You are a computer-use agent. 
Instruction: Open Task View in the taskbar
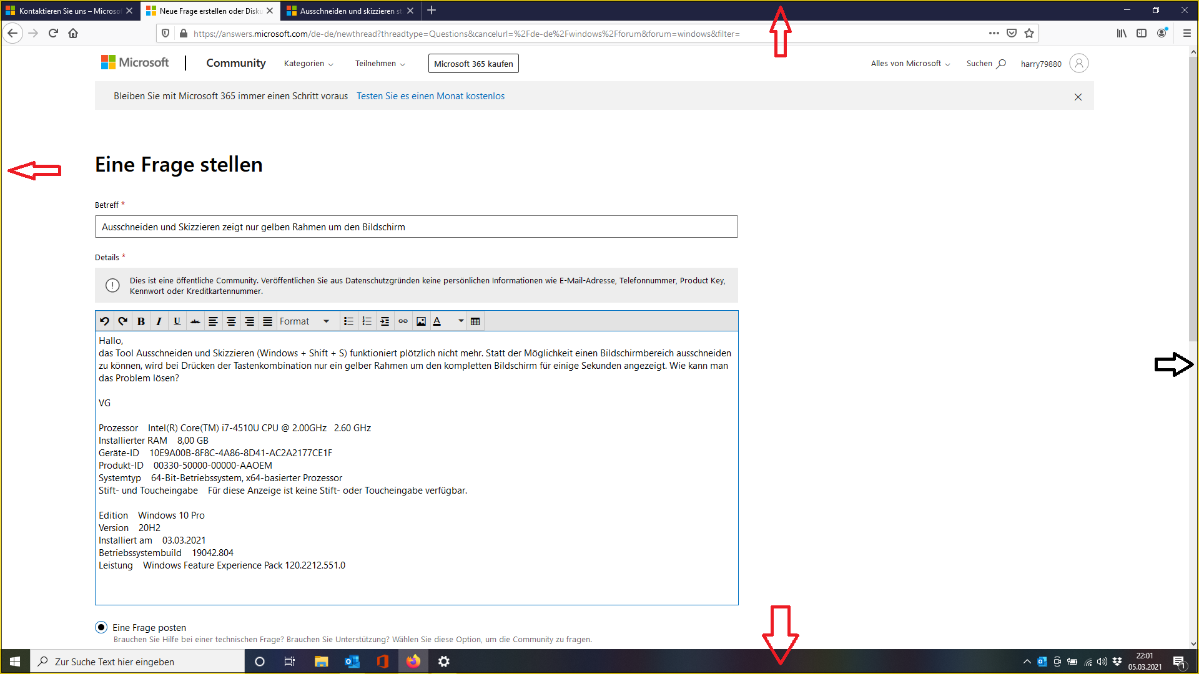(x=290, y=662)
